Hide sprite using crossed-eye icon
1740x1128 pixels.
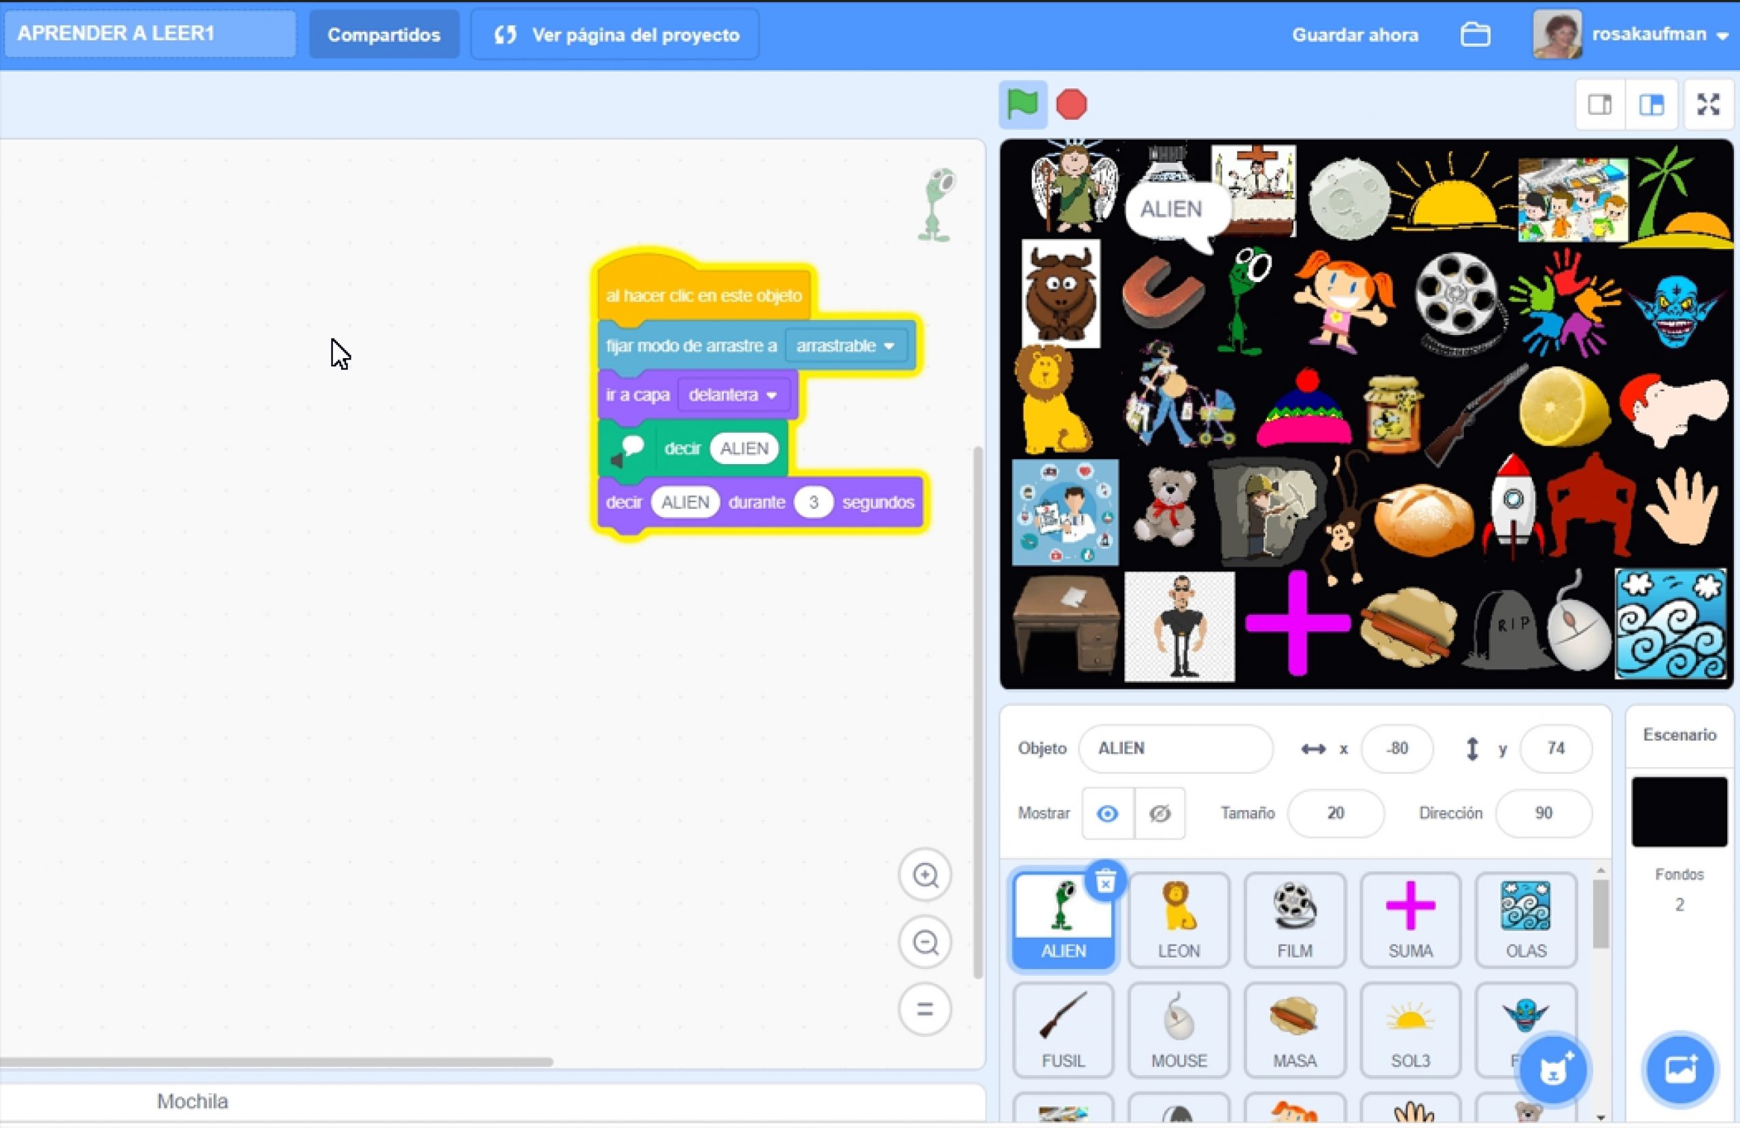(x=1160, y=813)
